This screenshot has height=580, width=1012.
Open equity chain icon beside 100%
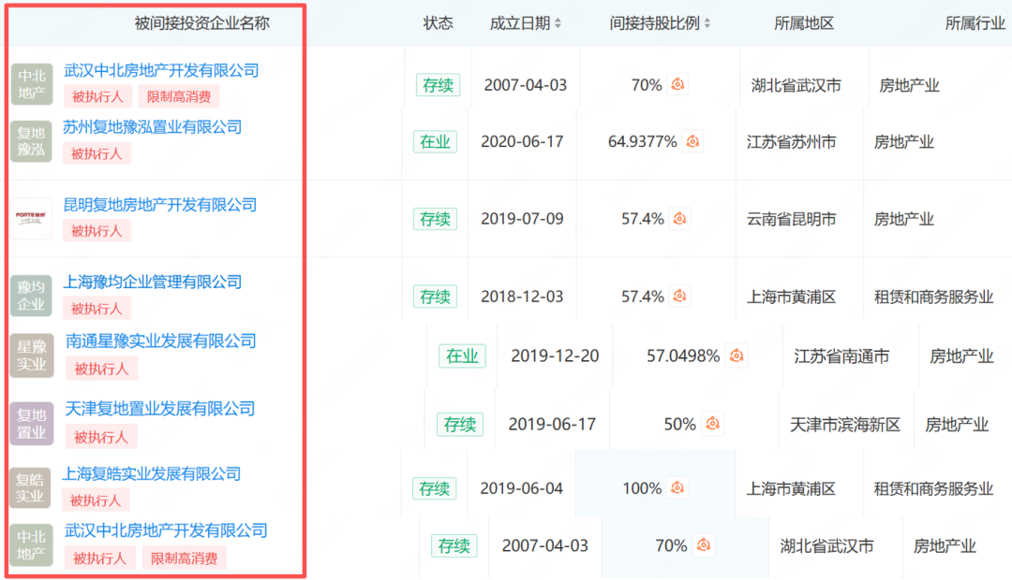[x=677, y=487]
